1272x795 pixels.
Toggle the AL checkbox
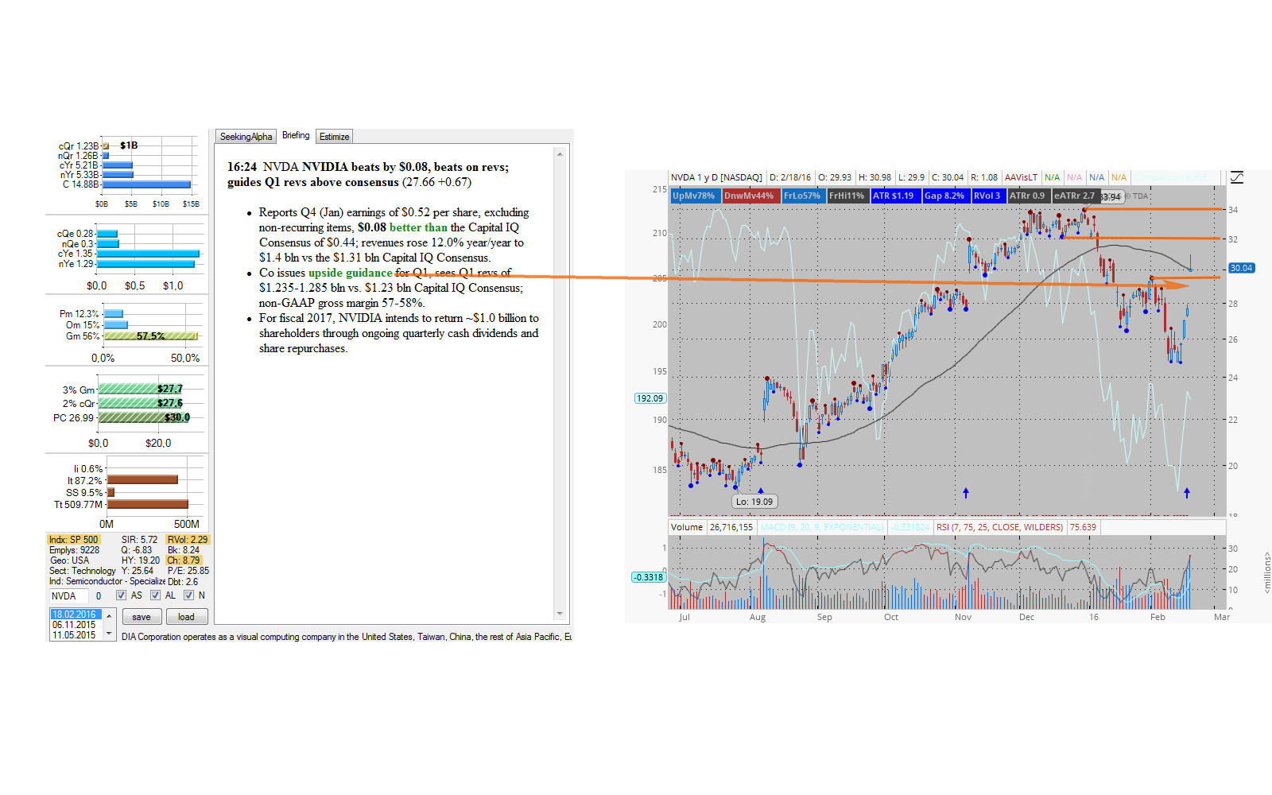click(155, 595)
